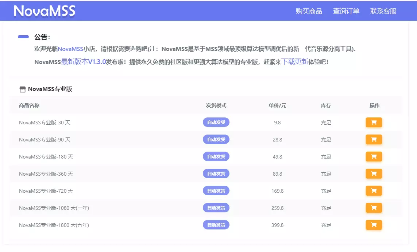Image resolution: width=417 pixels, height=252 pixels.
Task: Buy the NovaMSS专业版-360 天 via cart icon
Action: [374, 174]
